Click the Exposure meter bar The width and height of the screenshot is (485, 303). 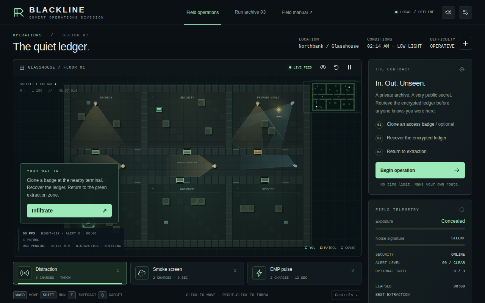[x=420, y=229]
